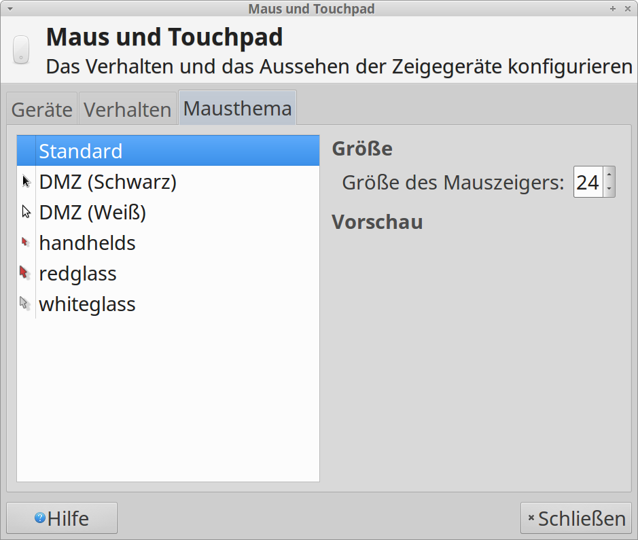Image resolution: width=638 pixels, height=540 pixels.
Task: Click the Schließen button
Action: (x=575, y=518)
